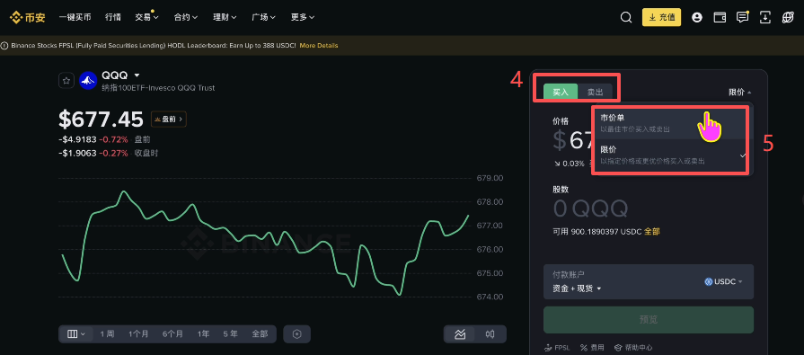Click the info icon in announcement banner
The height and width of the screenshot is (355, 804).
[4, 46]
